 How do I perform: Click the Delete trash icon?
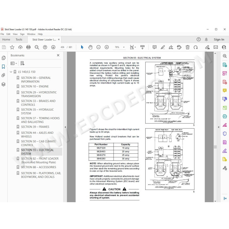tap(187, 47)
